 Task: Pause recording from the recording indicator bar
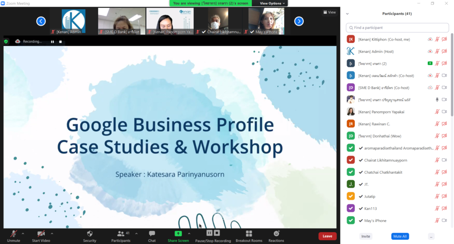pos(52,42)
